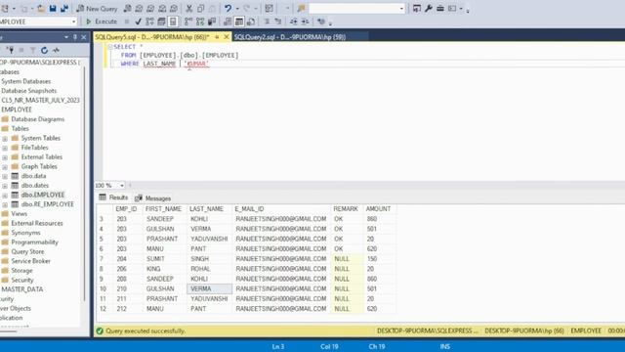Click the AMOUNT column header

[378, 209]
